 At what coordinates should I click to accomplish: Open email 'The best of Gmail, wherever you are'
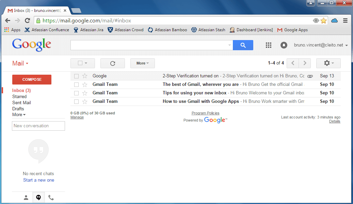click(x=205, y=85)
